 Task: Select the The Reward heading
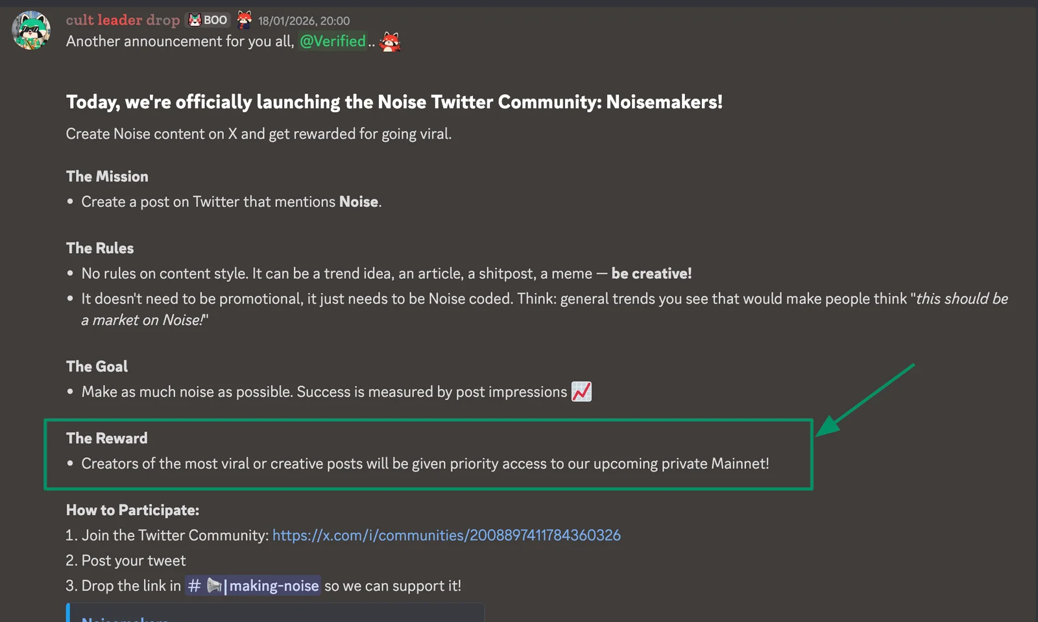(x=107, y=438)
